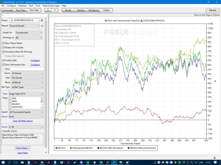The height and width of the screenshot is (165, 221).
Task: Open the Database menu
Action: pos(22,6)
